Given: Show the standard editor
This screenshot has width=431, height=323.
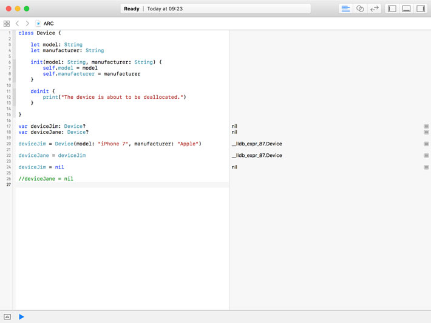Looking at the screenshot, I should click(x=345, y=8).
